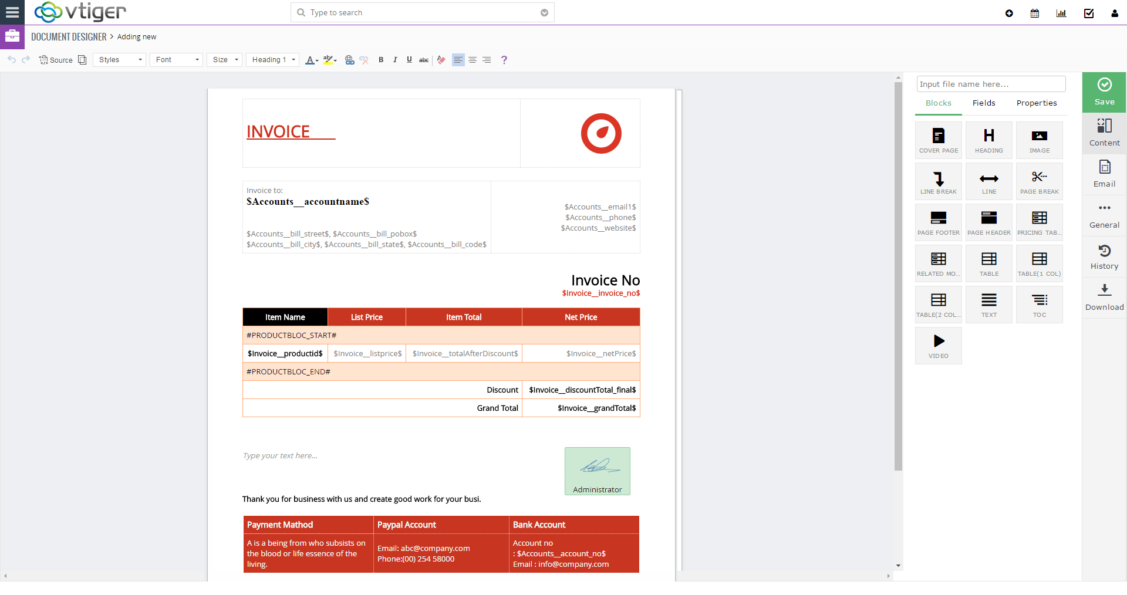Click the Download sidebar option
This screenshot has height=595, width=1127.
[x=1104, y=297]
